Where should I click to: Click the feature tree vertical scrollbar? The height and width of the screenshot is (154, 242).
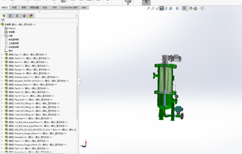click(x=77, y=72)
